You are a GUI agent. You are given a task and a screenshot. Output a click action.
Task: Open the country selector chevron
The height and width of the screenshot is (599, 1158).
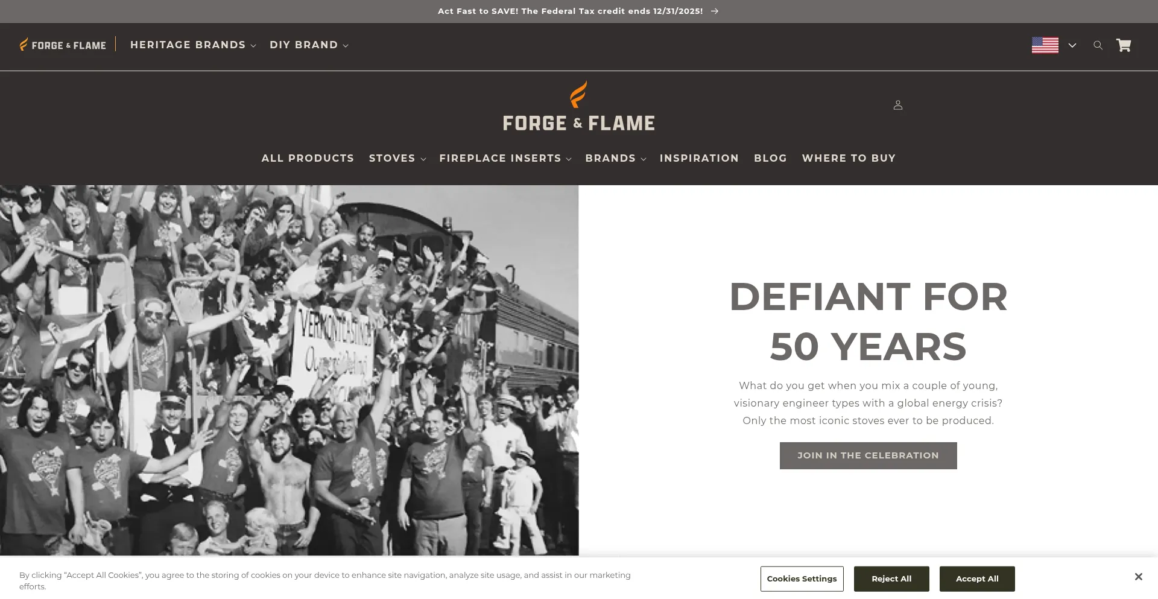tap(1072, 45)
